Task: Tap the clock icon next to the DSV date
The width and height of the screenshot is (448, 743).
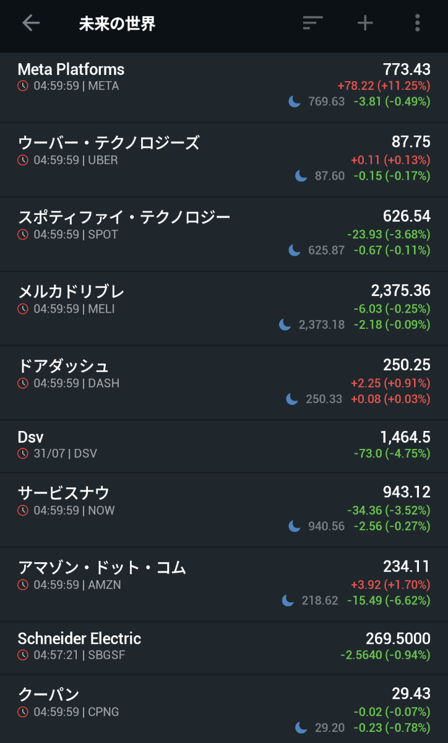Action: [x=23, y=453]
